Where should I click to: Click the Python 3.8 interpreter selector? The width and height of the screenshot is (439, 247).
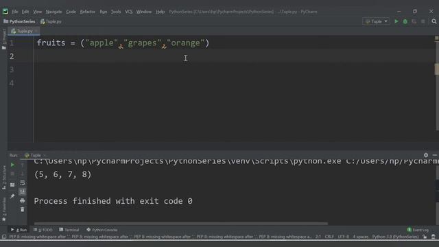tap(395, 237)
